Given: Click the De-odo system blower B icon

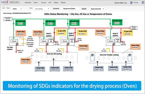Looking at the screenshot, I should [x=17, y=44].
